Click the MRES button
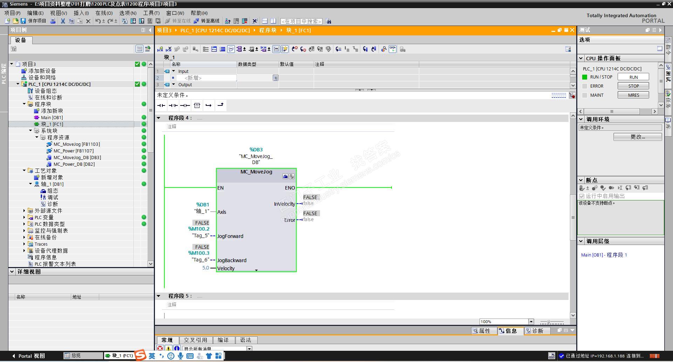 [x=633, y=95]
